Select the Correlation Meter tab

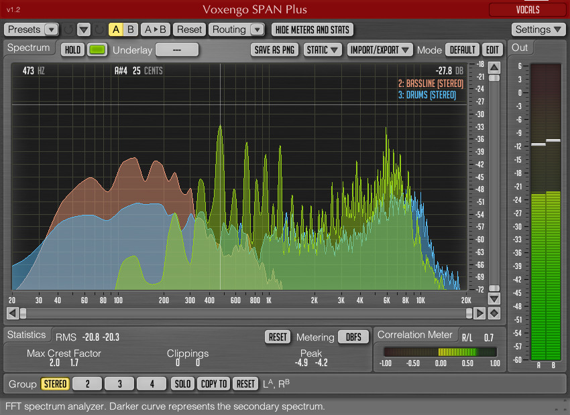(415, 335)
